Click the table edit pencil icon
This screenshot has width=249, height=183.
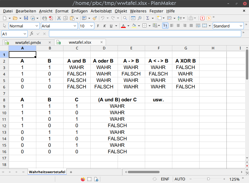coord(170,18)
